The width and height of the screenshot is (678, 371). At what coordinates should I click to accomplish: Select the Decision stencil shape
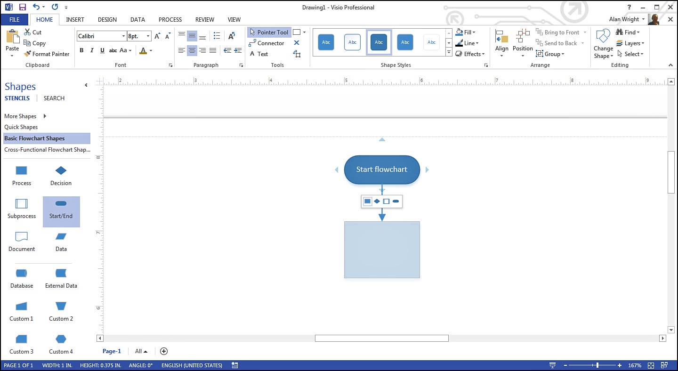[x=61, y=175]
